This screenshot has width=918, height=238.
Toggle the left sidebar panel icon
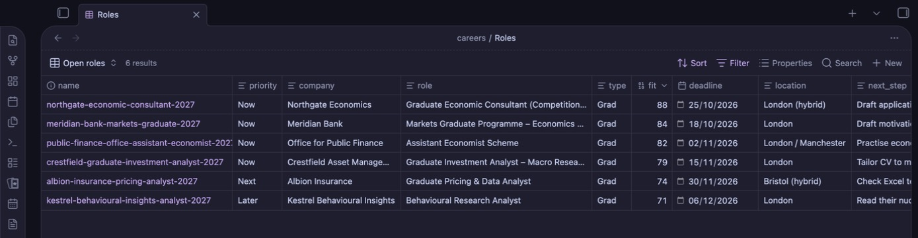pos(63,13)
